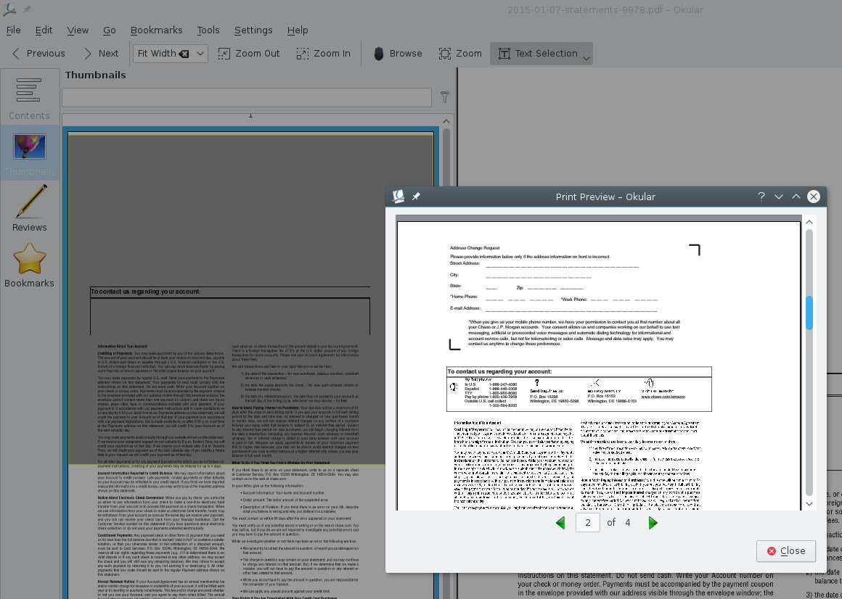This screenshot has width=842, height=599.
Task: Click the Print Preview vertical scrollbar handle
Action: (809, 313)
